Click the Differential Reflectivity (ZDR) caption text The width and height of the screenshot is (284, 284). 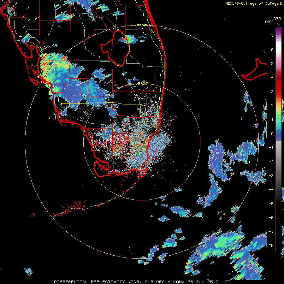[x=98, y=282]
